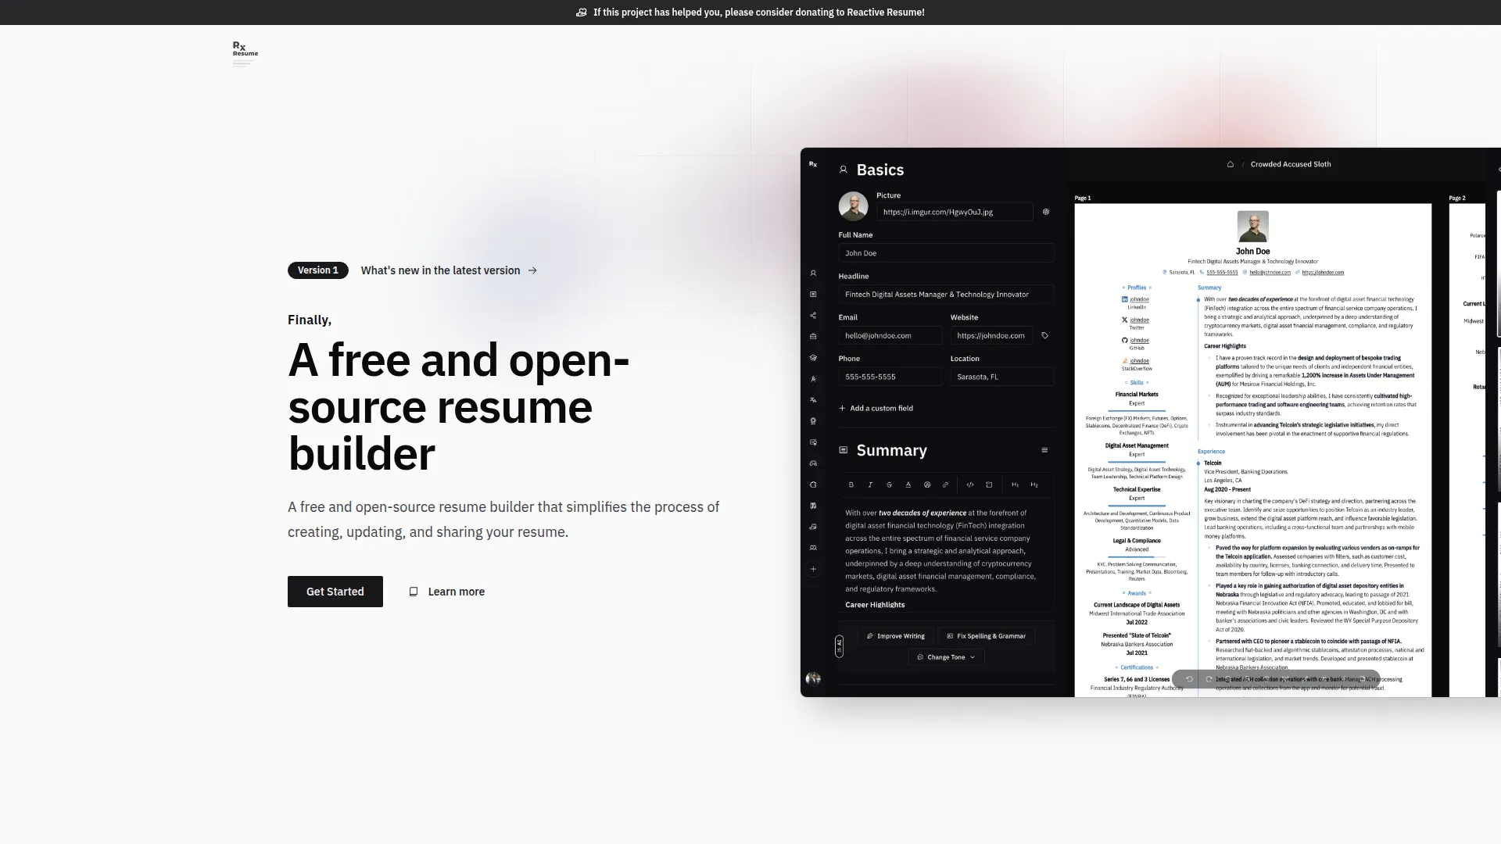This screenshot has height=844, width=1501.
Task: Focus the Email field hello@johndoe.com
Action: tap(890, 336)
